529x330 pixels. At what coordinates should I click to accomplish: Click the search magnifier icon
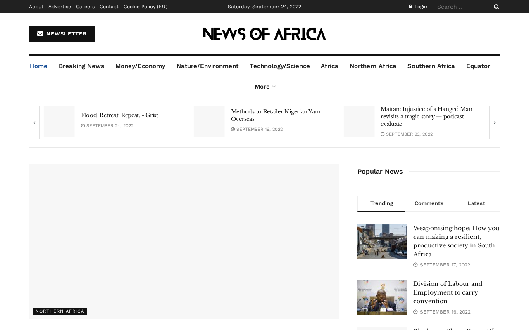[x=496, y=7]
